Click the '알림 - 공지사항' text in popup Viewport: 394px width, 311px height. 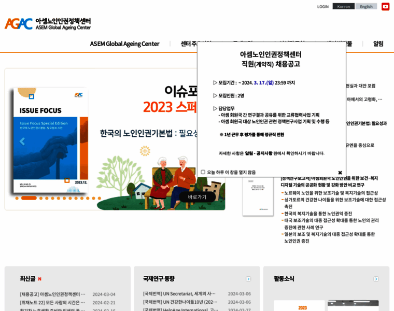[x=259, y=153]
